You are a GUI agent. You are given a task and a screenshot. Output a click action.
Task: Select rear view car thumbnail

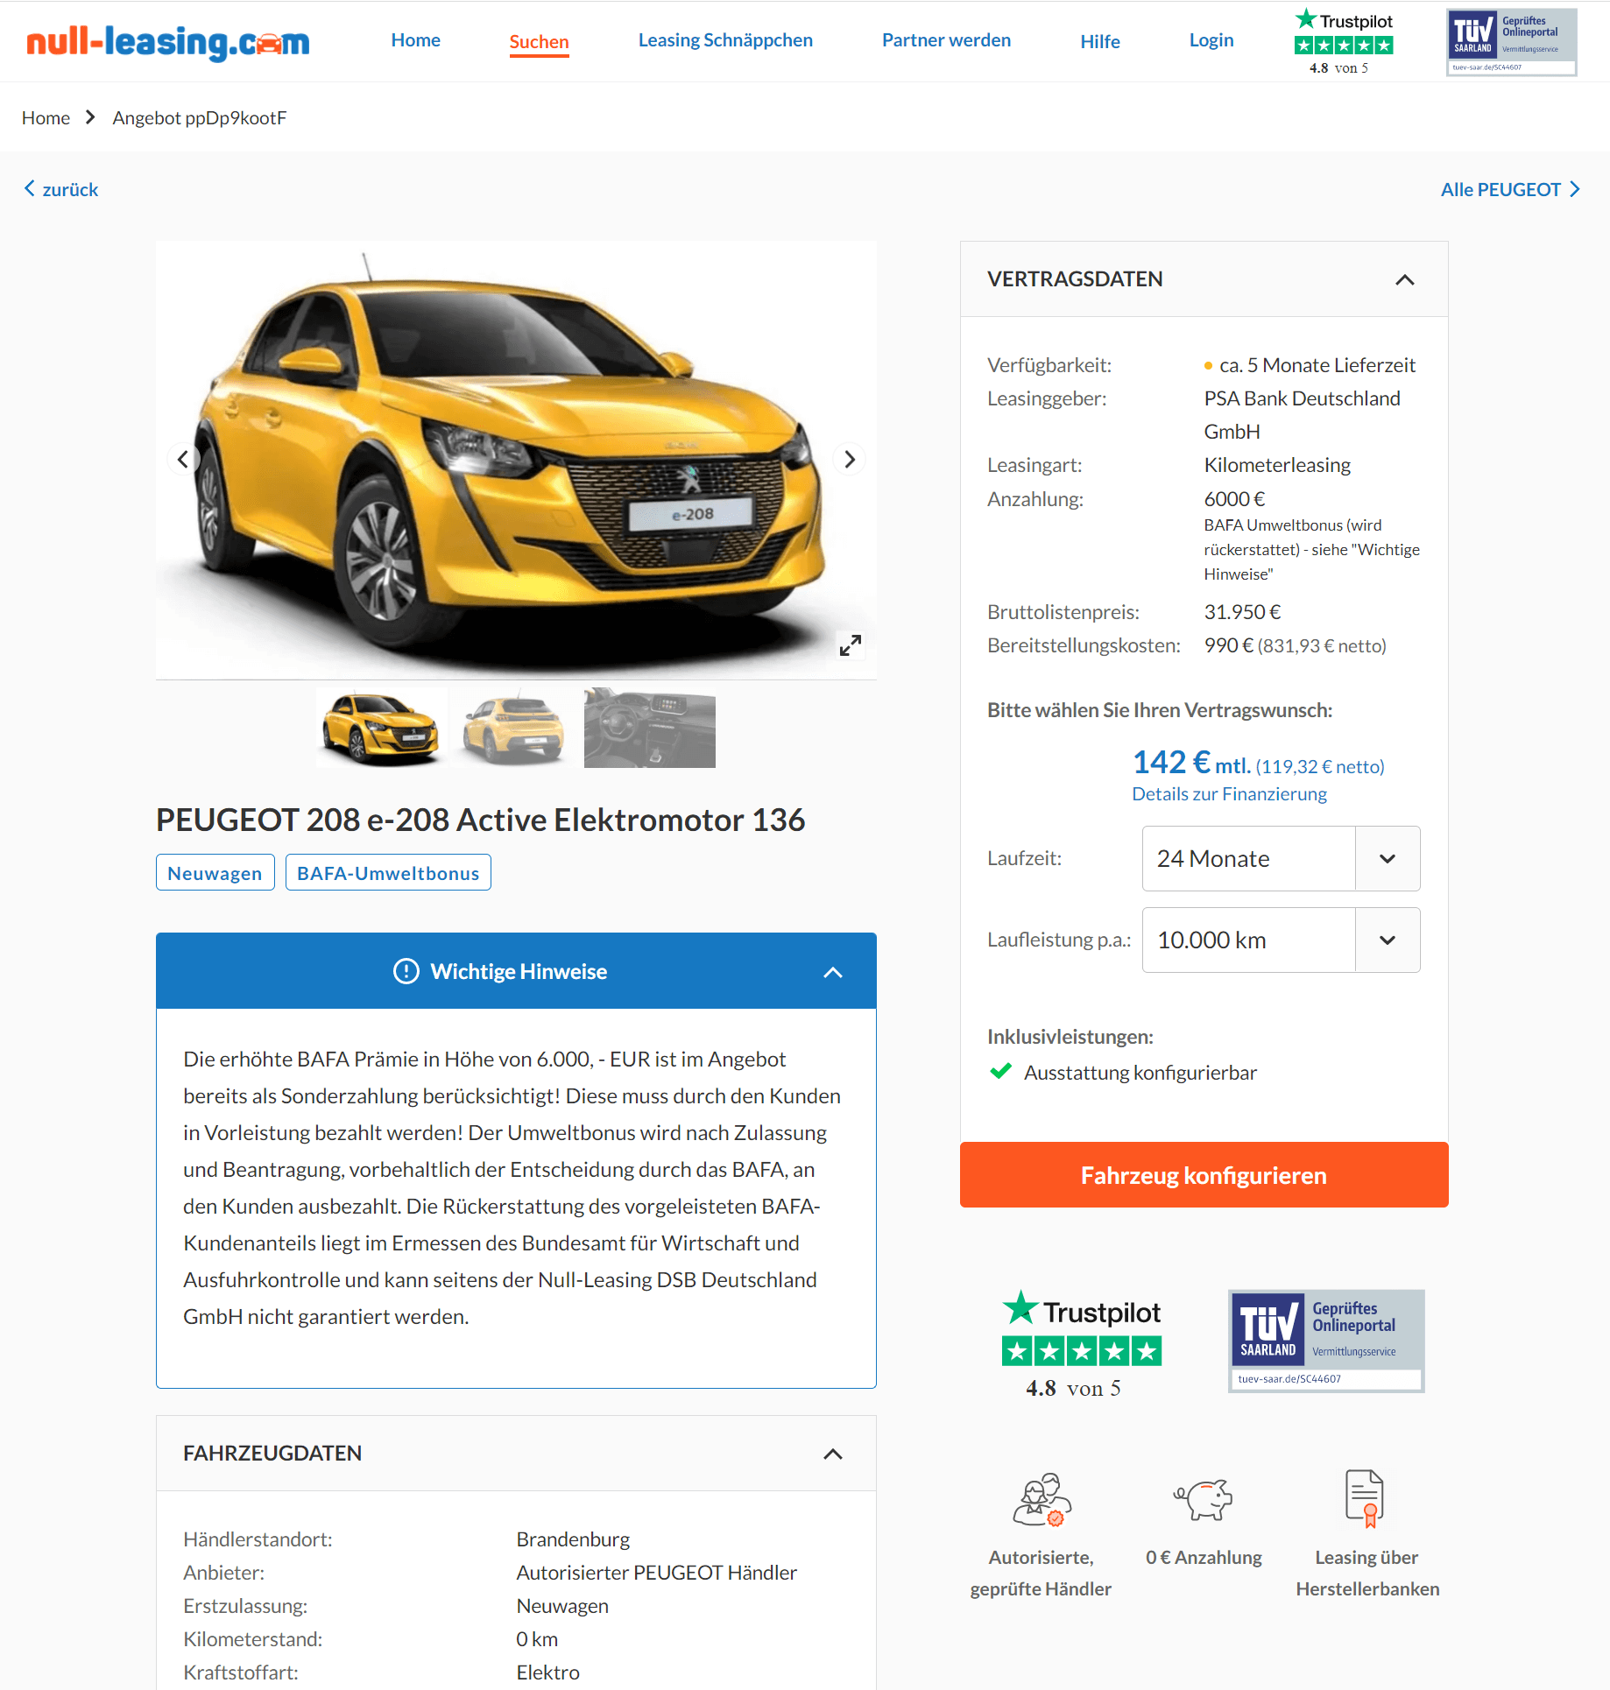[515, 728]
